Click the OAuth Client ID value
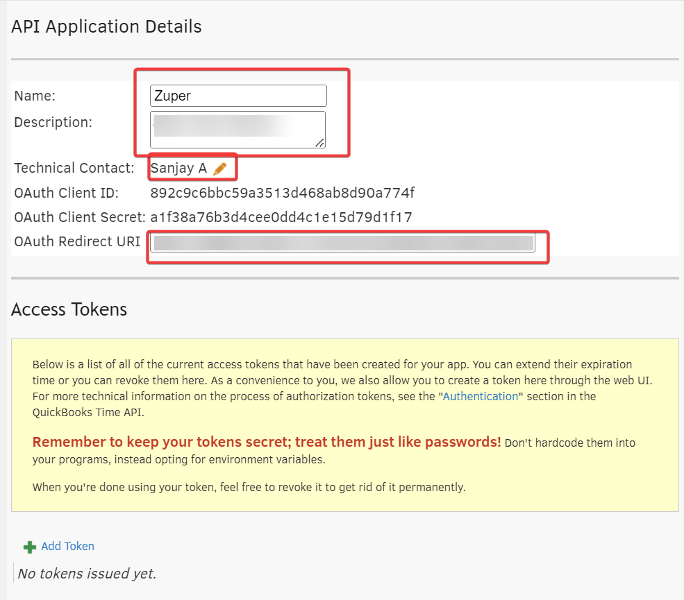 tap(282, 193)
